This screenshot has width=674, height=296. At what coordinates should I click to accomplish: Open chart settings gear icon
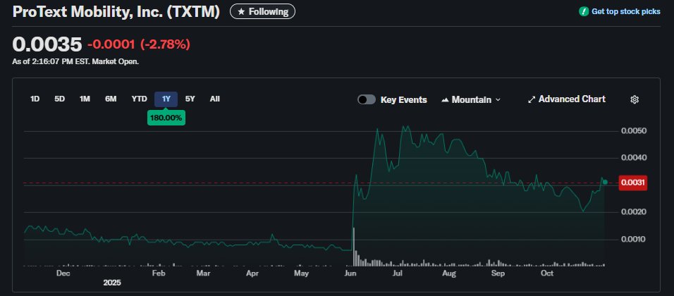click(635, 99)
